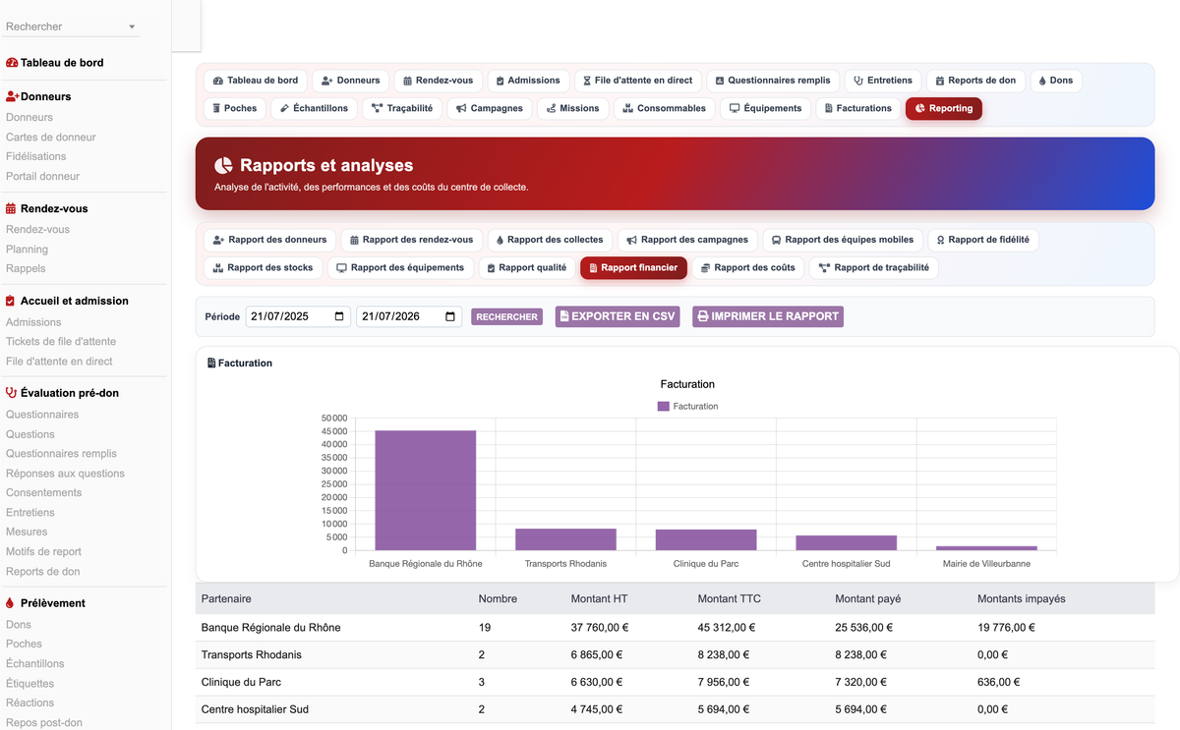The width and height of the screenshot is (1180, 730).
Task: Open Rapport de traçabilité
Action: 874,267
